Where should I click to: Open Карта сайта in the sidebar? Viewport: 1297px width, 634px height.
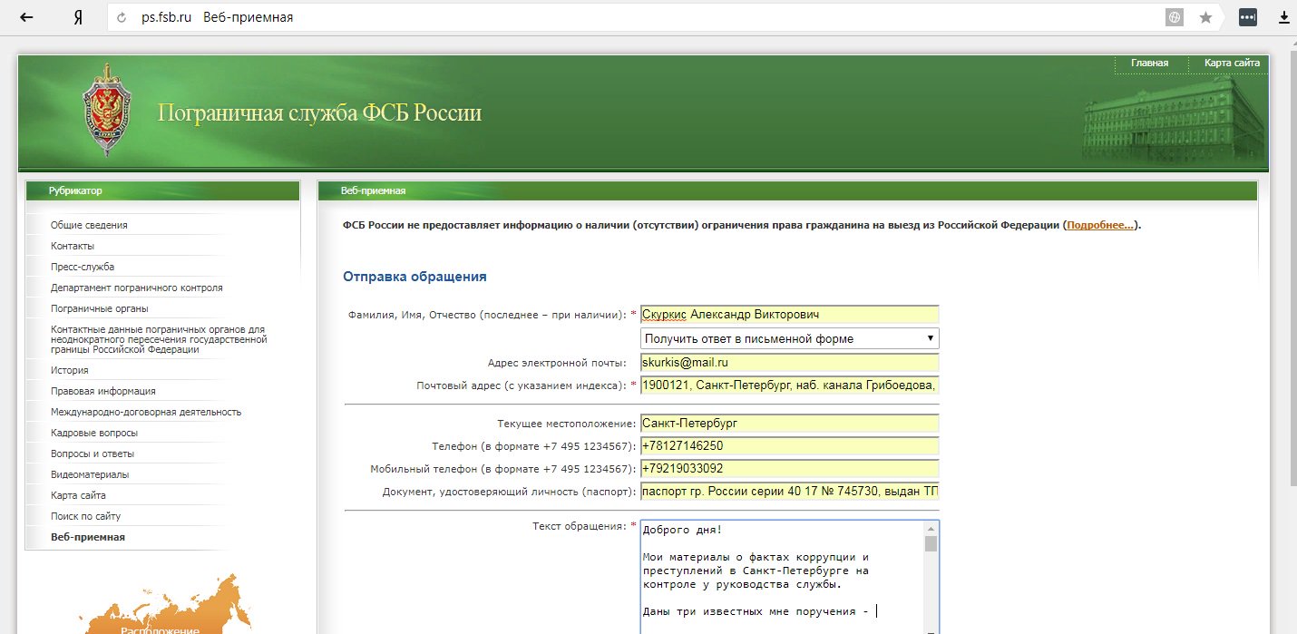pyautogui.click(x=78, y=495)
